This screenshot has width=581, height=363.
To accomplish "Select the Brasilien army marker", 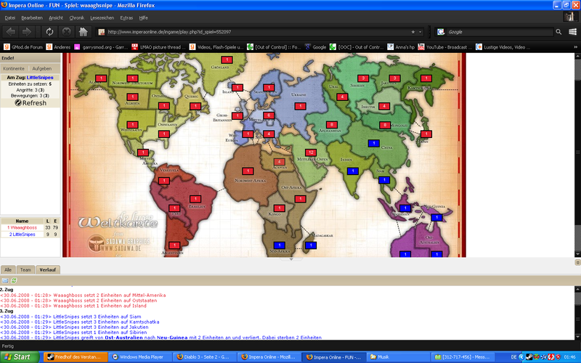I will tap(195, 199).
